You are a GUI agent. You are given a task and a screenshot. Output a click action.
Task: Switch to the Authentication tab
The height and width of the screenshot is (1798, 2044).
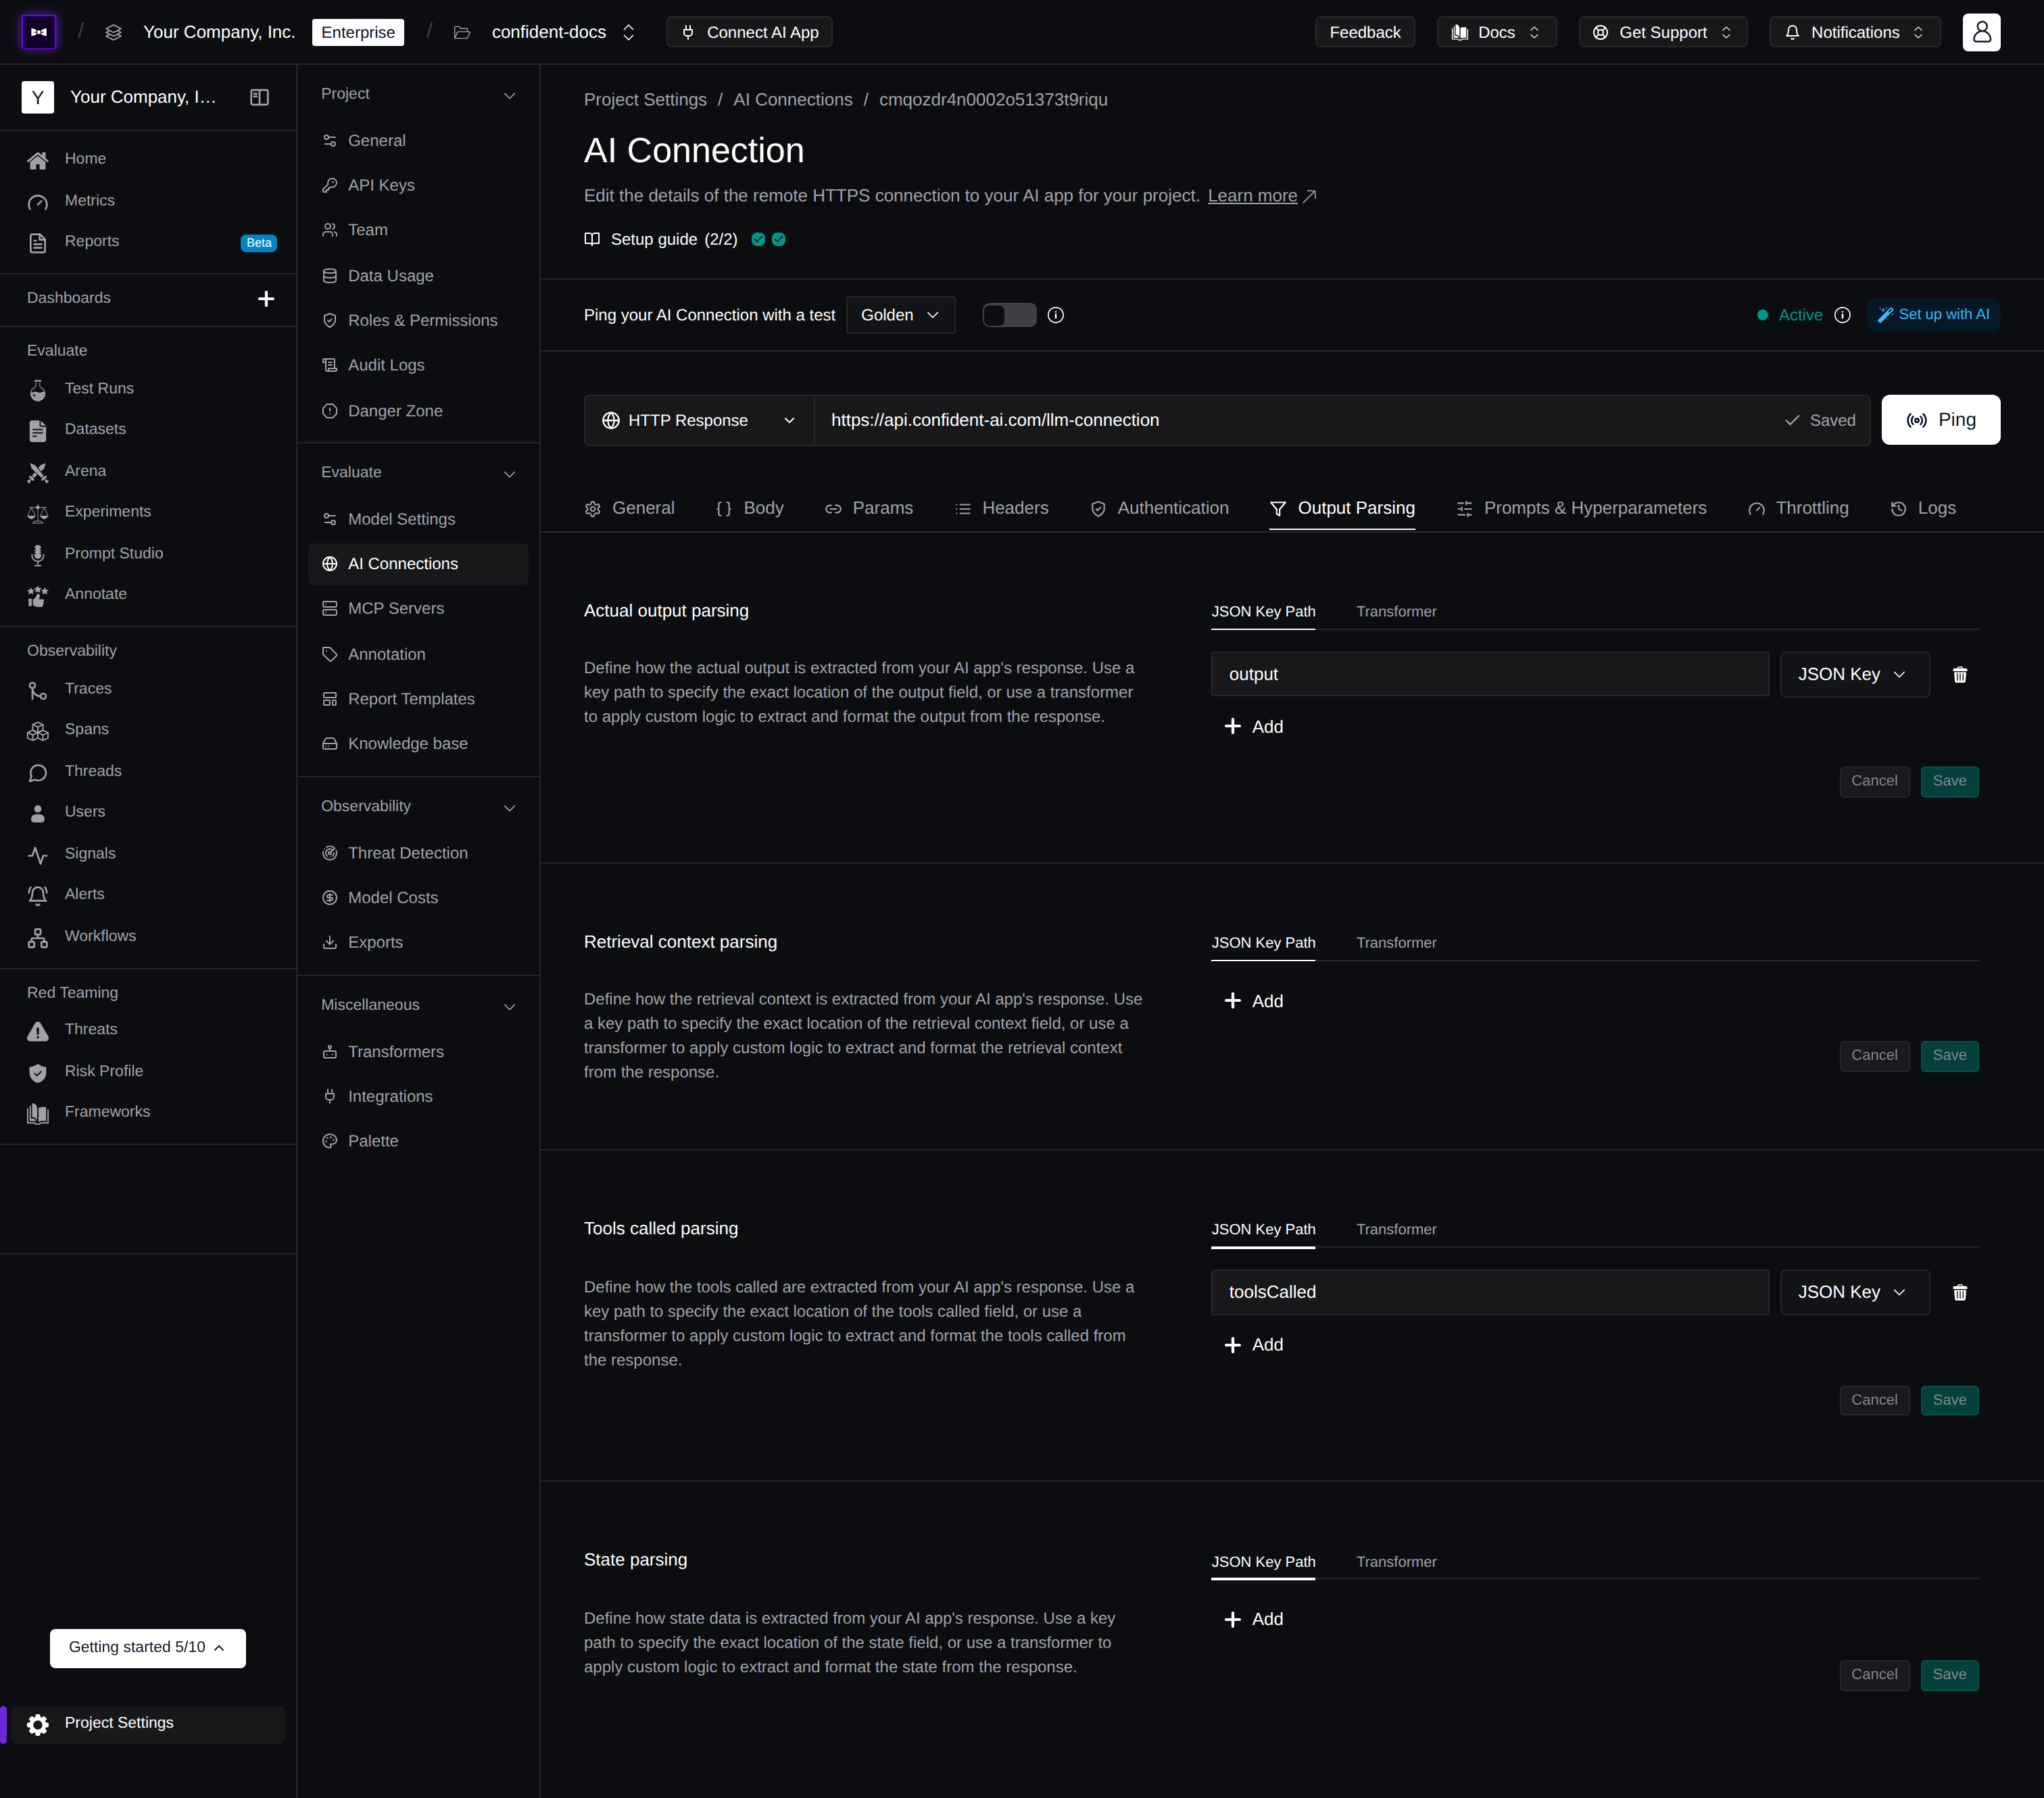click(1159, 509)
